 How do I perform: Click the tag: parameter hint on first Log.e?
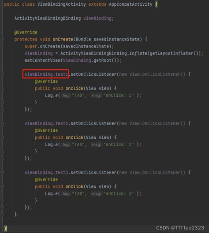tap(66, 96)
